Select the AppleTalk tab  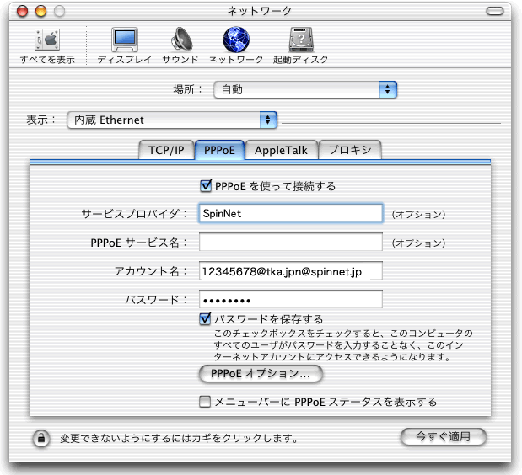pyautogui.click(x=281, y=150)
